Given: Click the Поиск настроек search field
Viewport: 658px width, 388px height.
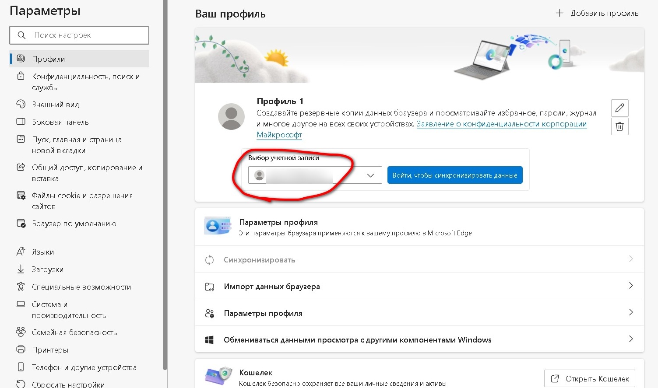Looking at the screenshot, I should click(79, 35).
